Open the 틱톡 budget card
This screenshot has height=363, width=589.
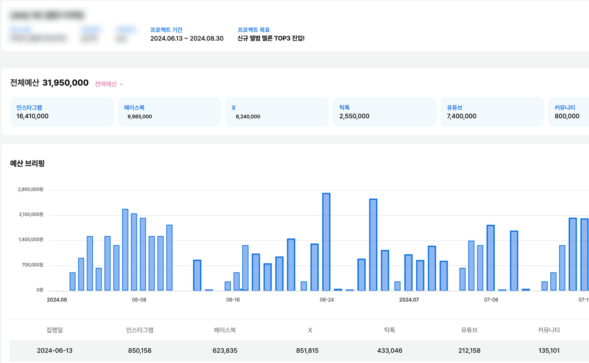pyautogui.click(x=384, y=112)
